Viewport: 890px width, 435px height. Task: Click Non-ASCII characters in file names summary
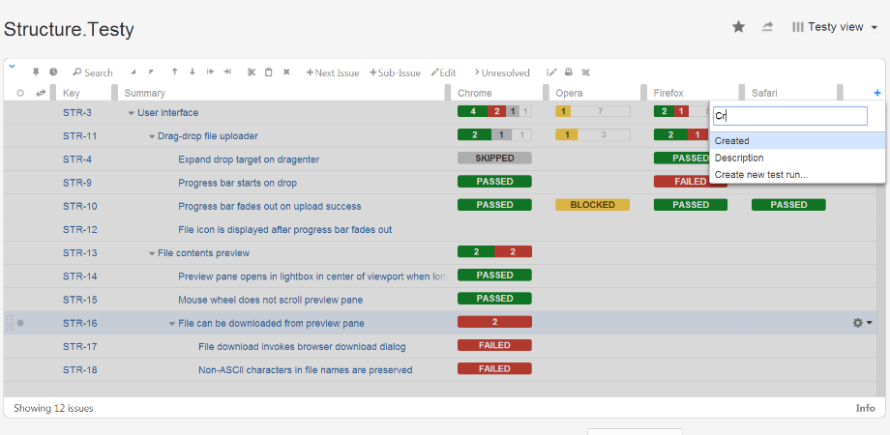click(x=306, y=370)
